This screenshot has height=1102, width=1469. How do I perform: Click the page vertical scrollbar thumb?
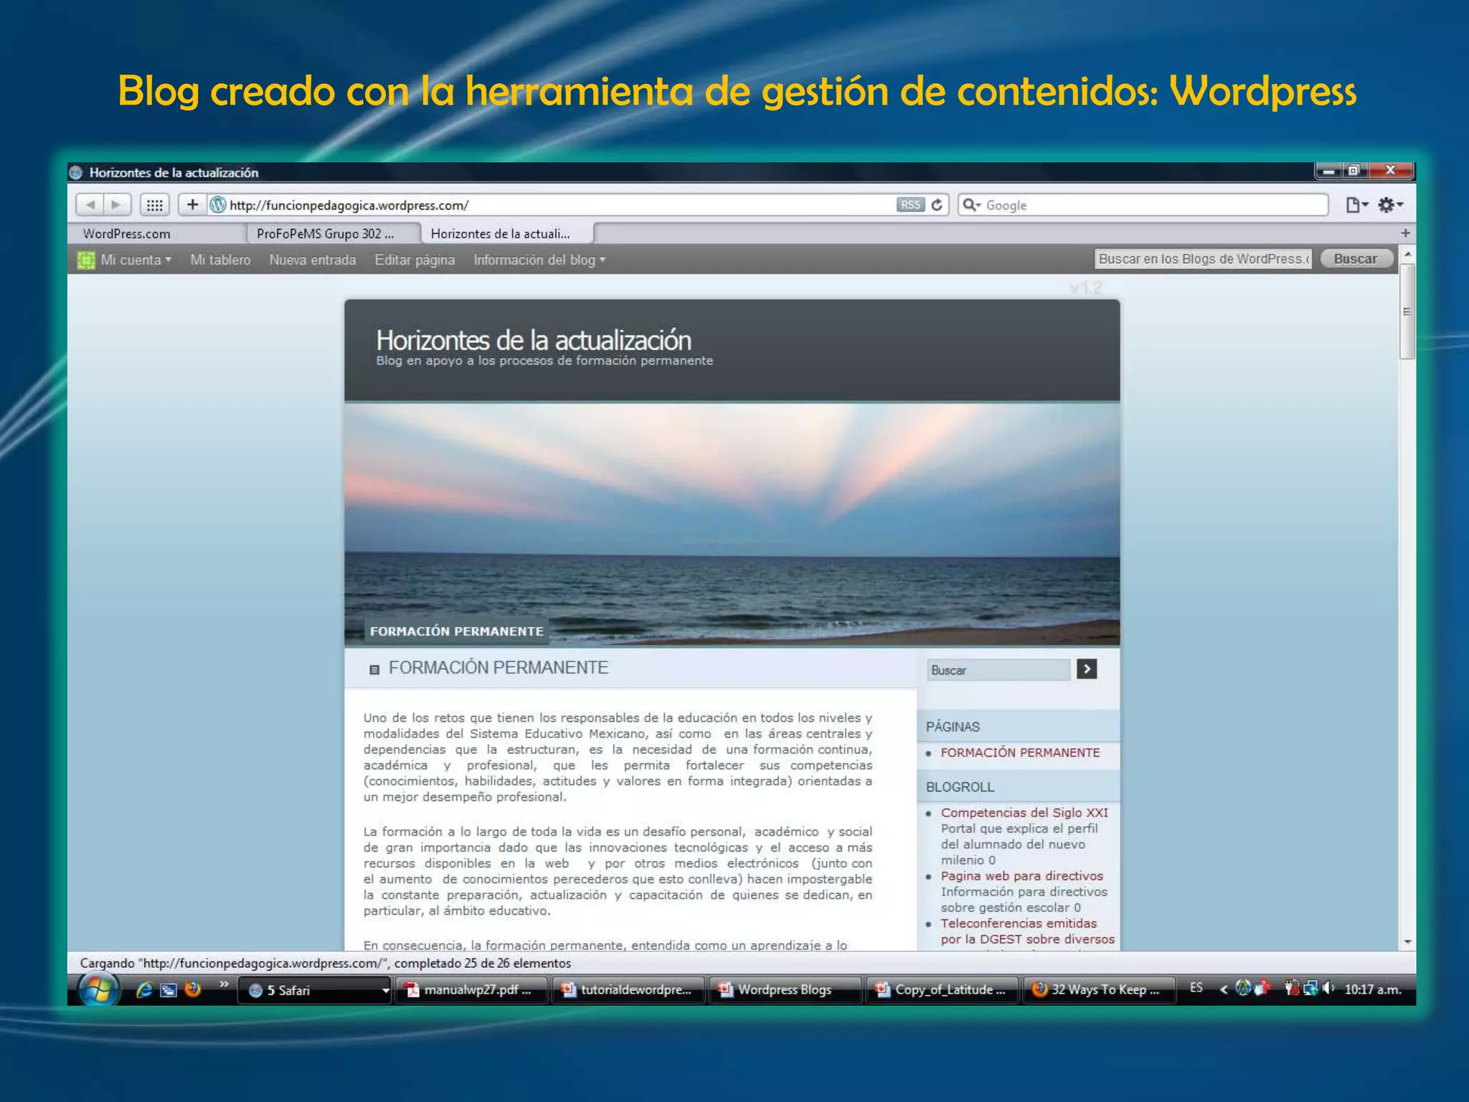(x=1407, y=311)
